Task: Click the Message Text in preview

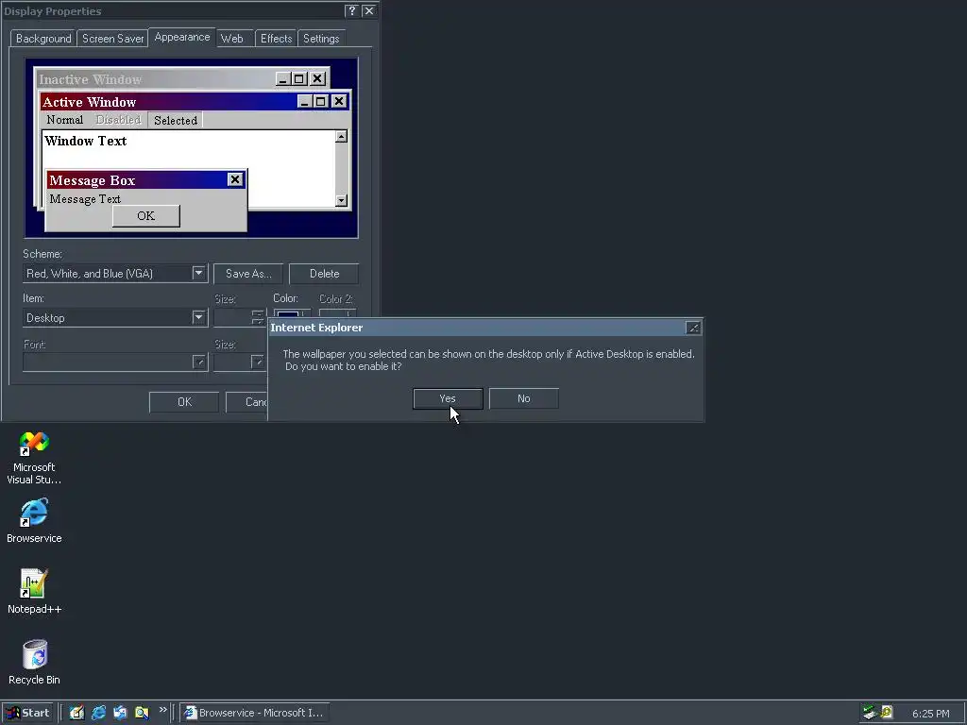Action: click(85, 199)
